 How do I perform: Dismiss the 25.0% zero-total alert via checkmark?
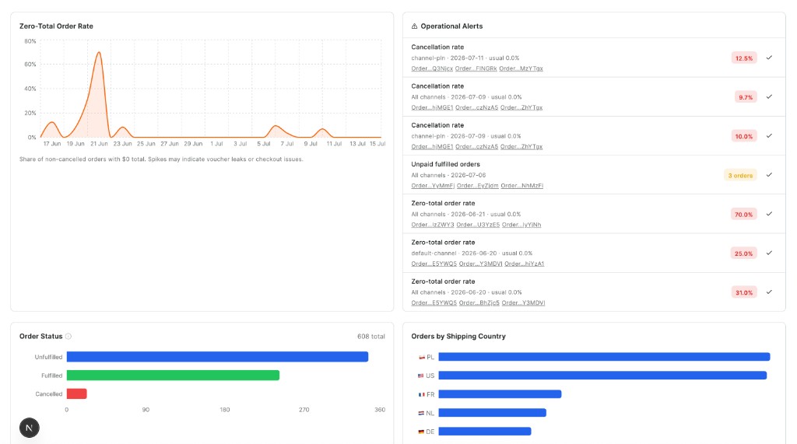pyautogui.click(x=769, y=253)
